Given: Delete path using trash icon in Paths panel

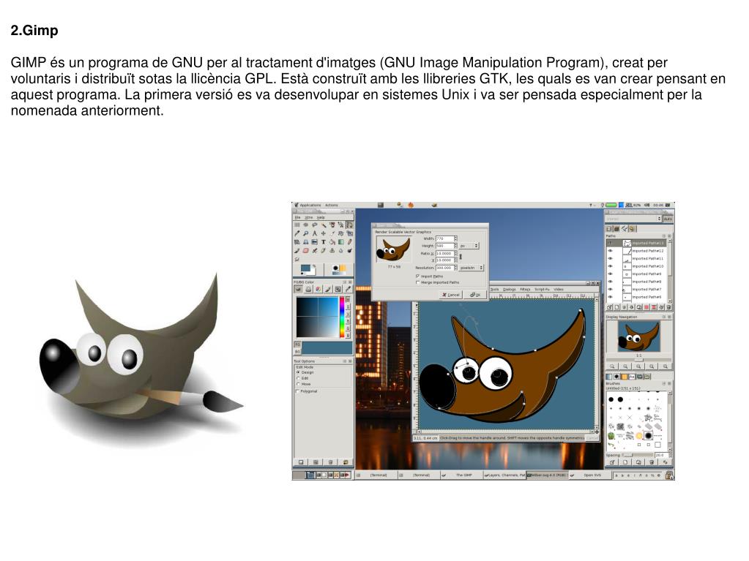Looking at the screenshot, I should coord(668,307).
